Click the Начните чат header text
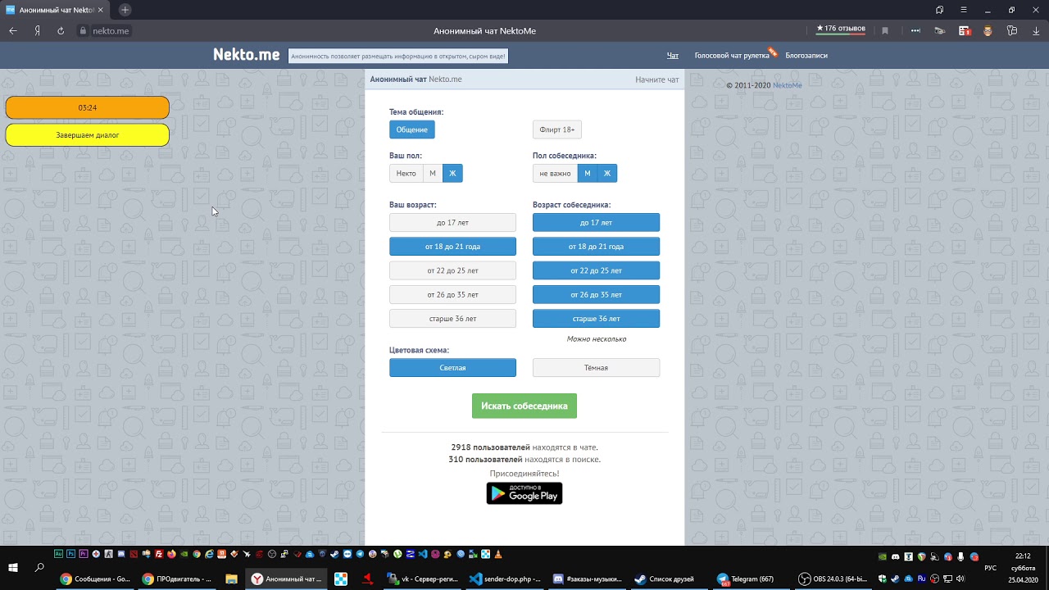 tap(657, 79)
